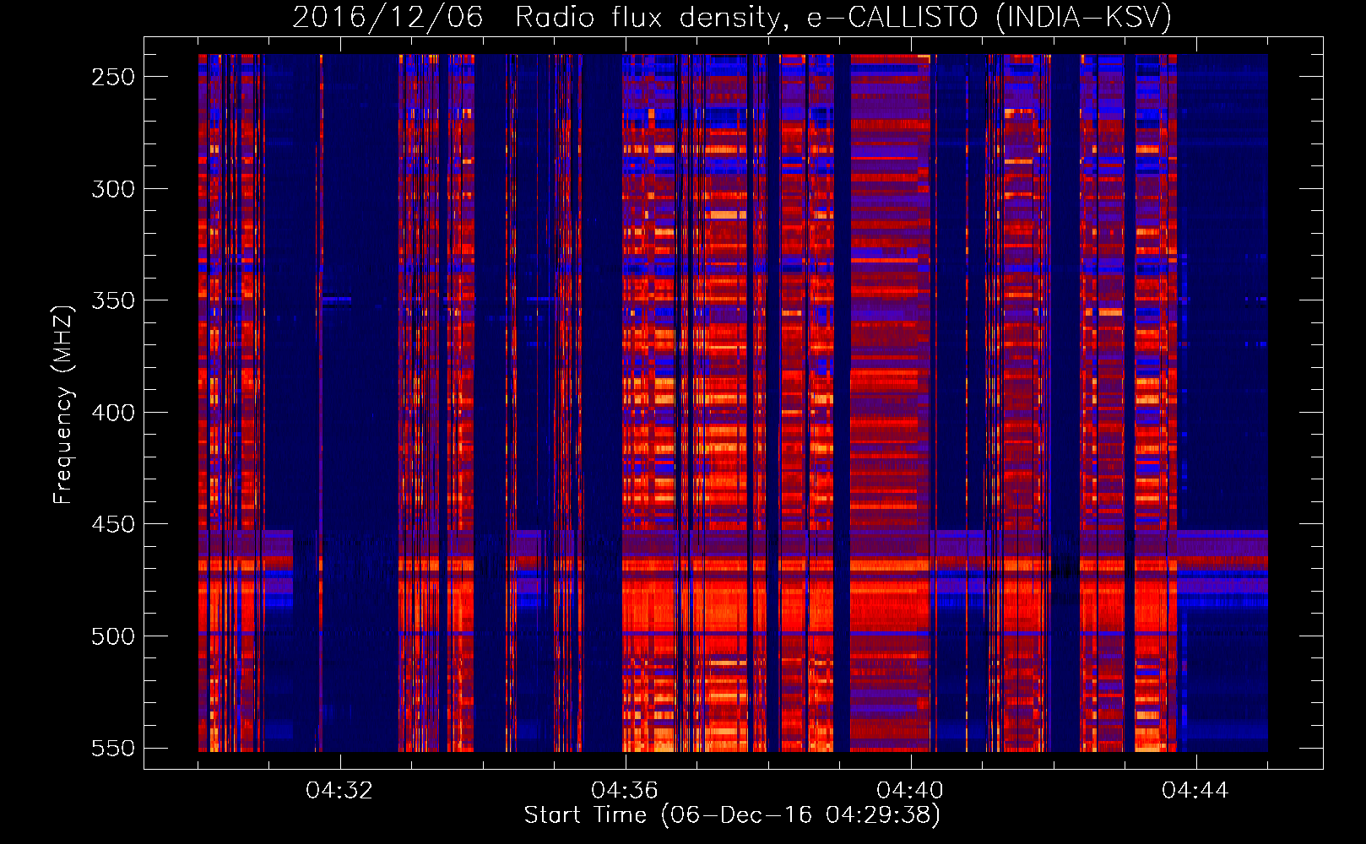
Task: Click the 250 frequency tick label
Action: pos(113,77)
